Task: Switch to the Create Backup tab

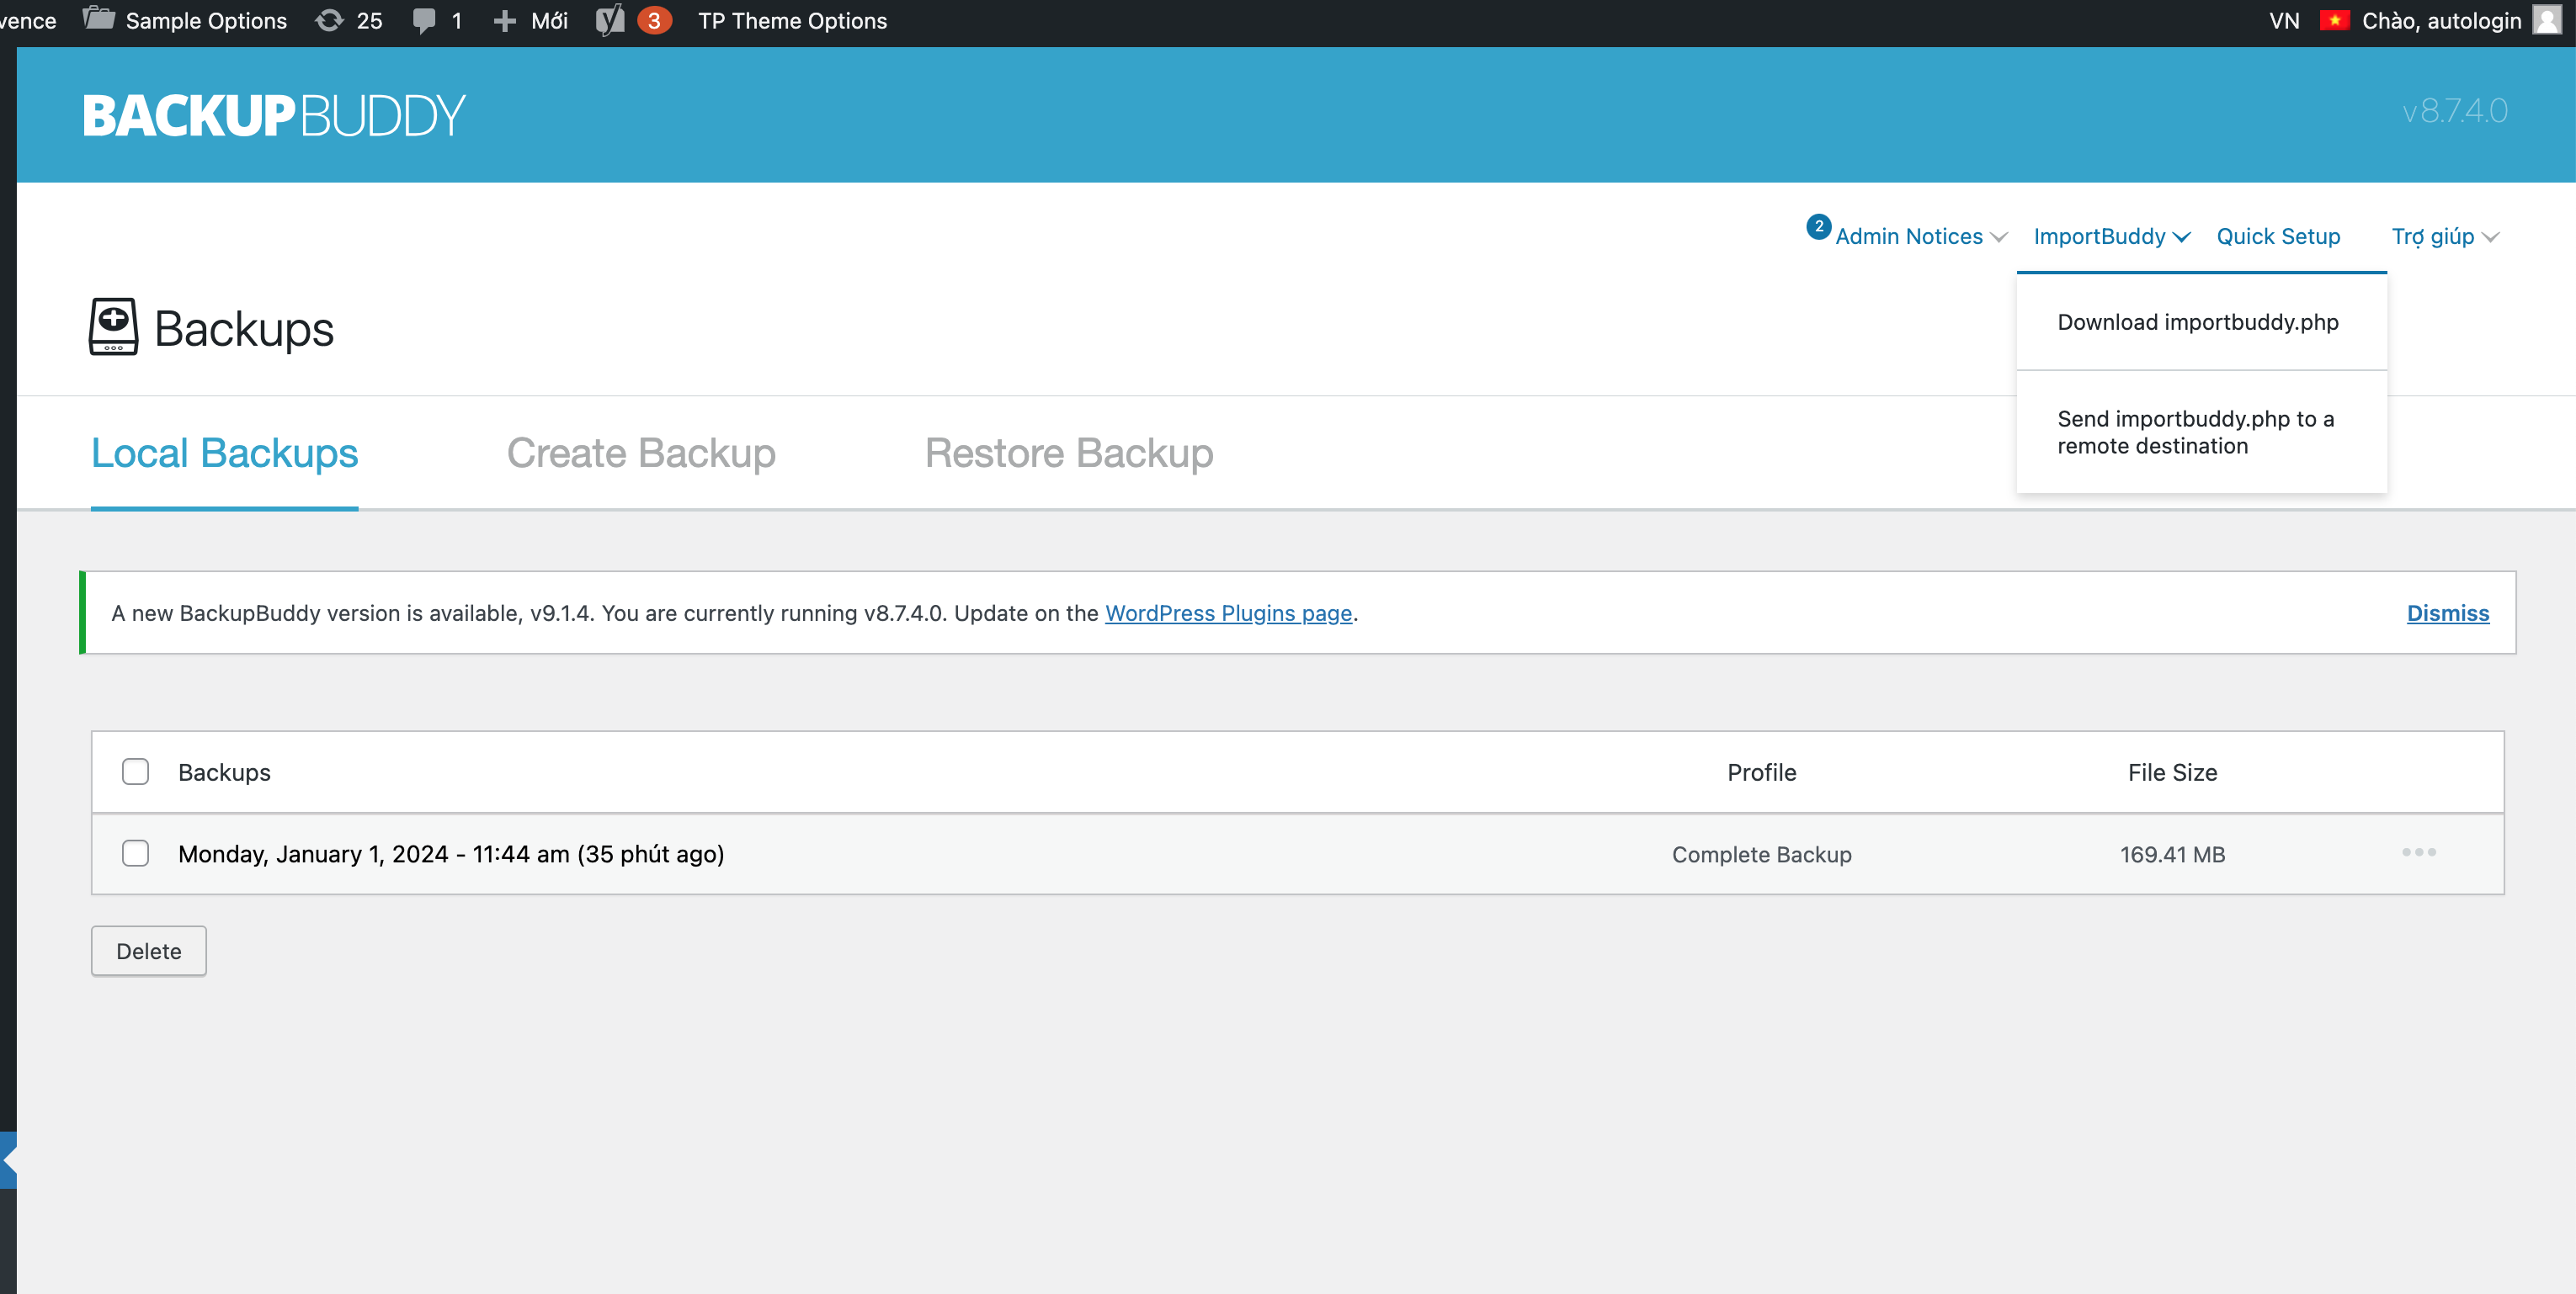Action: coord(641,453)
